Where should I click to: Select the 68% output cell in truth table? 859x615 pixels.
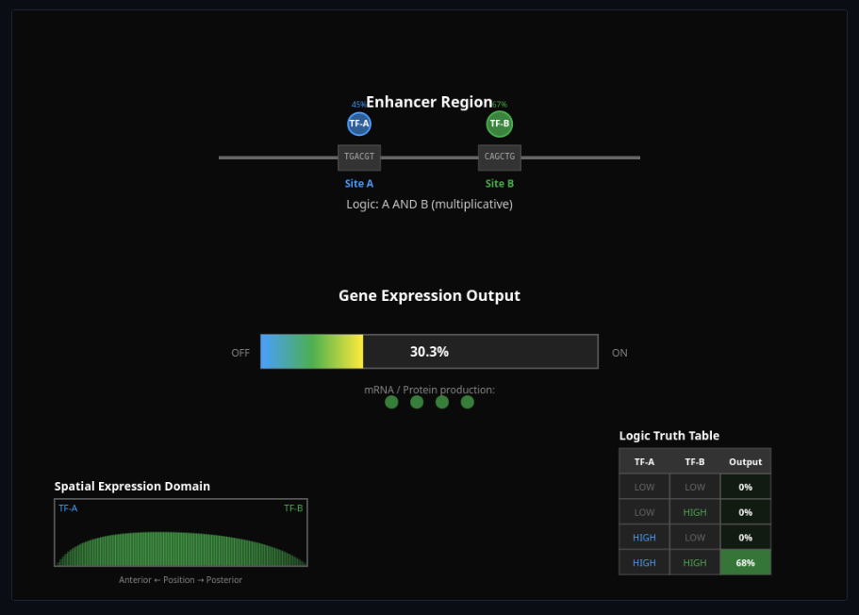click(745, 563)
